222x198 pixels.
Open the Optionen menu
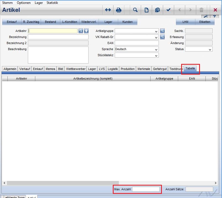[24, 2]
